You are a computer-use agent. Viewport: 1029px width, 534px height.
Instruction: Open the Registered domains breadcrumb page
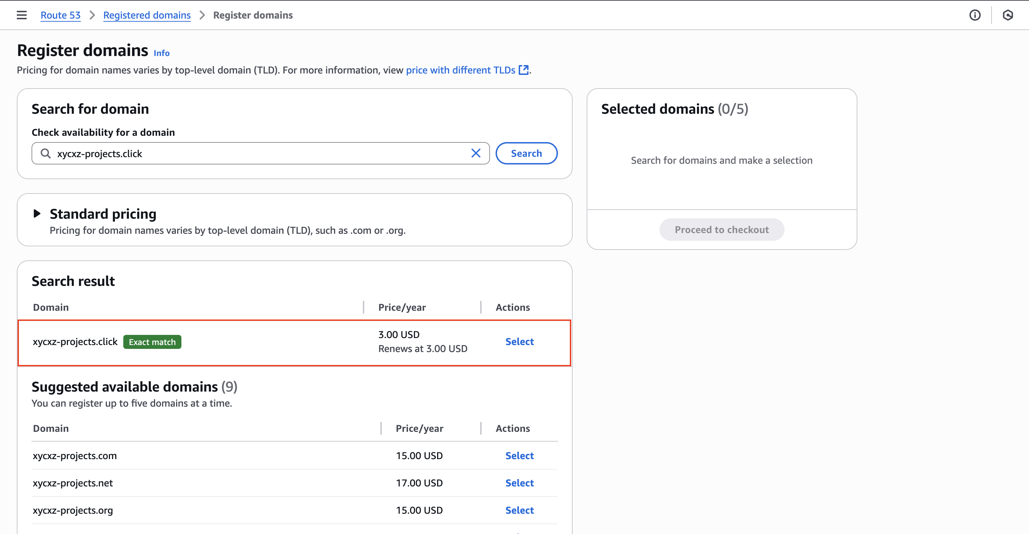pyautogui.click(x=147, y=15)
